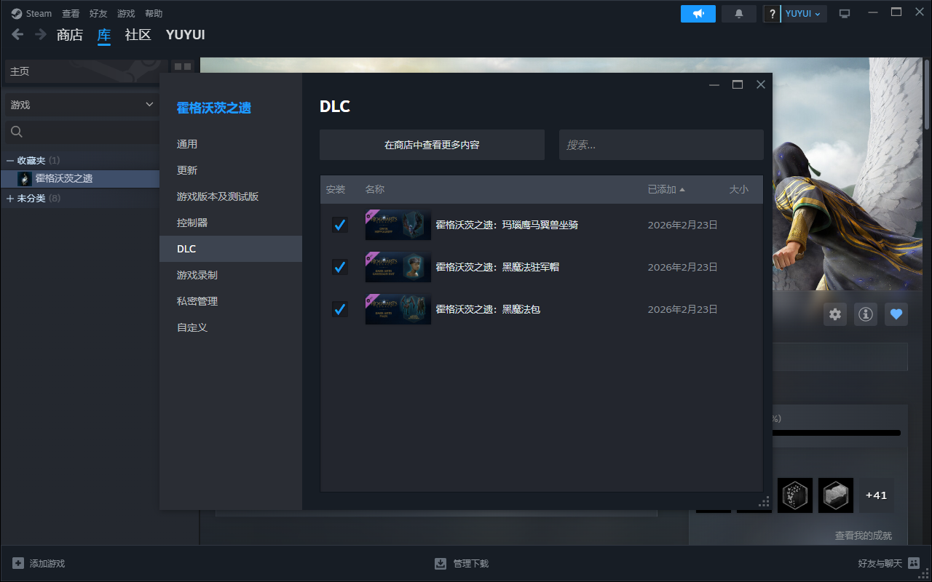Click the gear settings icon for the game
This screenshot has width=932, height=582.
pos(835,314)
